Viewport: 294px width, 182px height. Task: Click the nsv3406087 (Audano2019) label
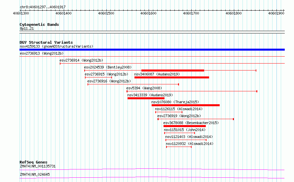click(x=157, y=74)
